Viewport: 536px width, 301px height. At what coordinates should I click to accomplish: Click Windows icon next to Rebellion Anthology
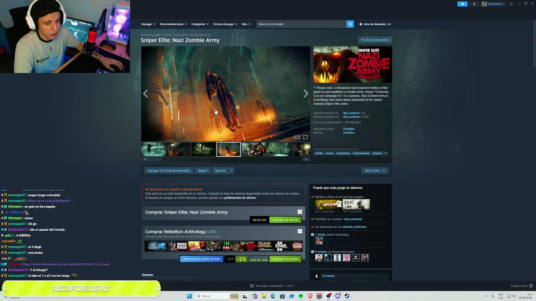click(299, 231)
